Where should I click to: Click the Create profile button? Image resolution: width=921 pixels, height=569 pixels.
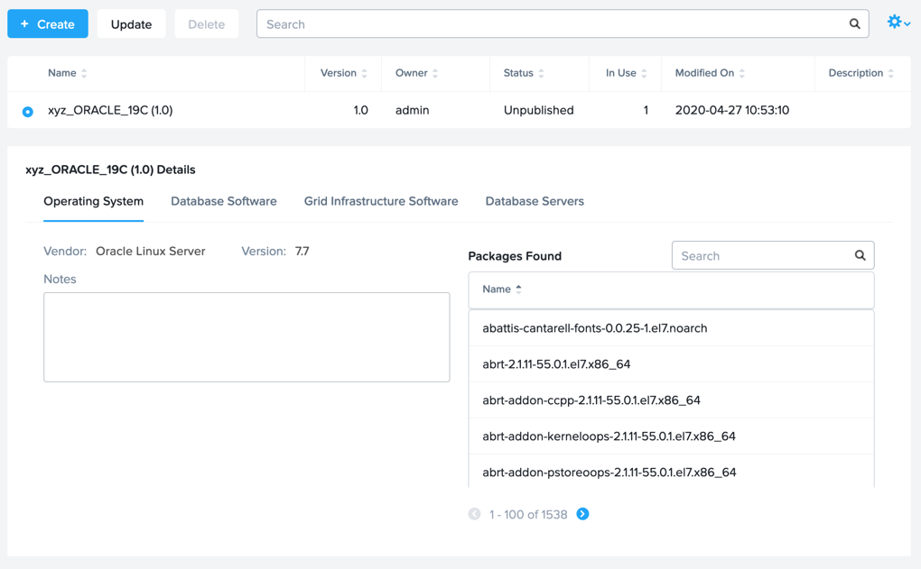pos(48,24)
